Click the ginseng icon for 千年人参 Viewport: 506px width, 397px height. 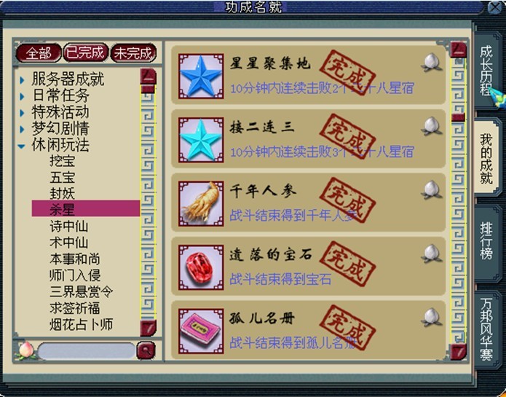201,203
